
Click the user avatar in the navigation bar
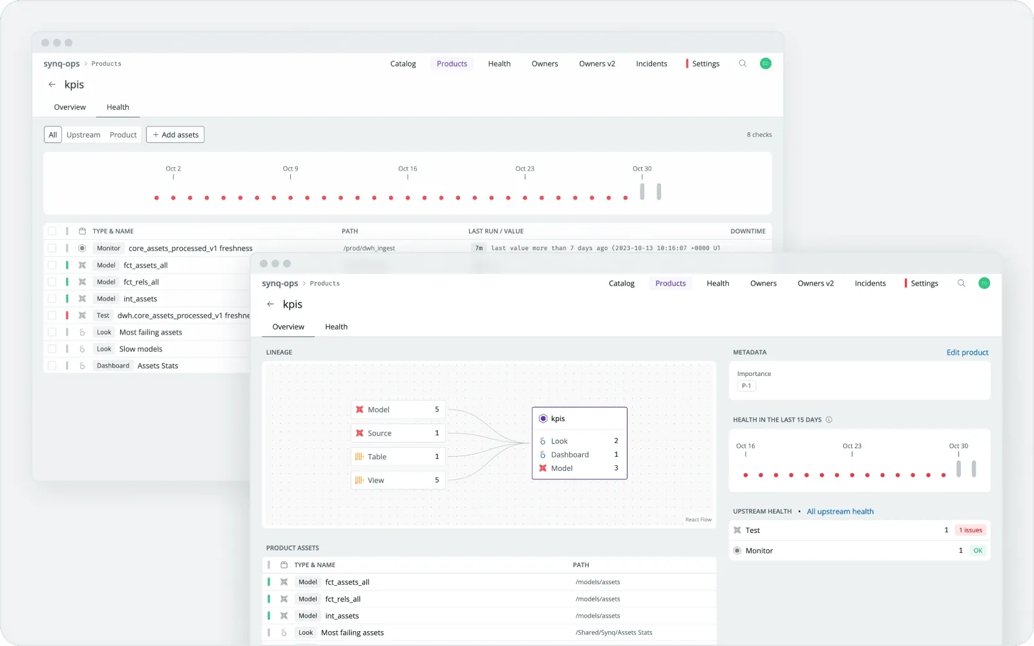pos(984,283)
